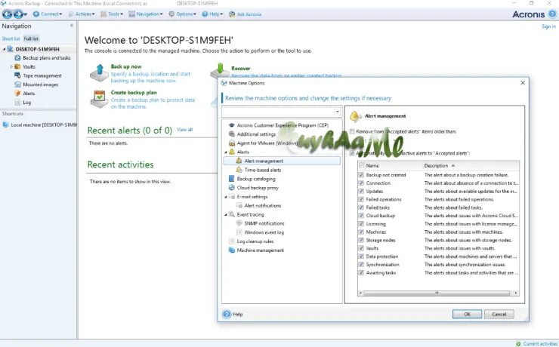Click the Create backup plan icon

click(99, 99)
